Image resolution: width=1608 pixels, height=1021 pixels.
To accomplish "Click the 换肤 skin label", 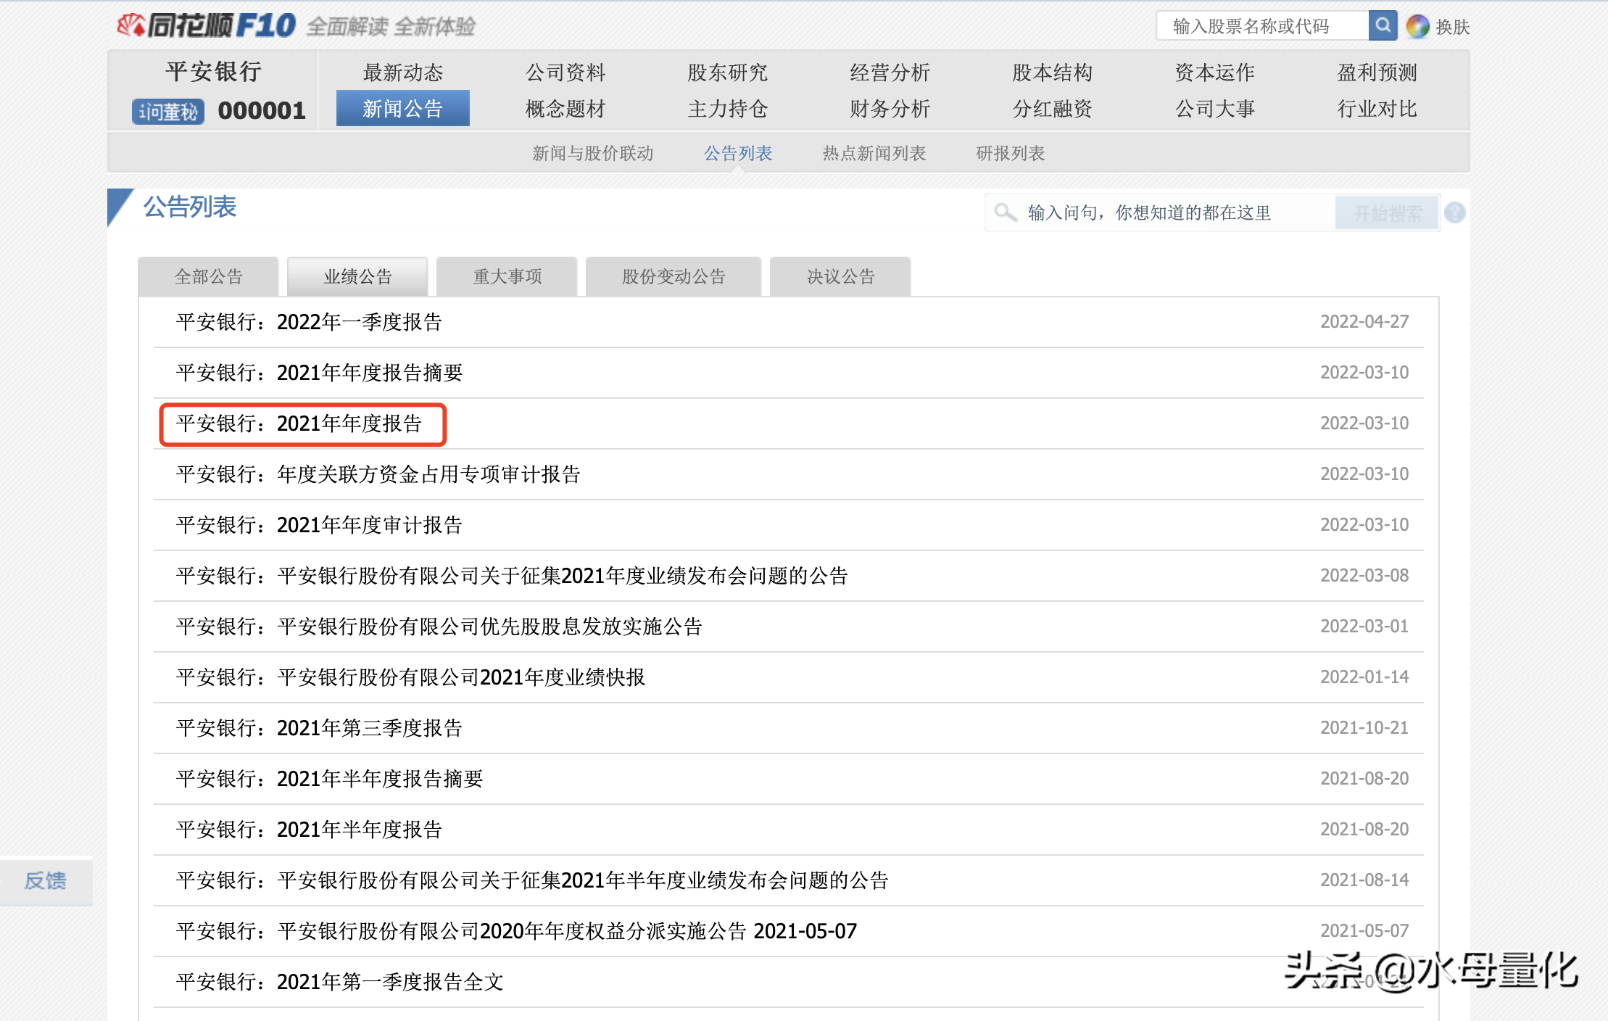I will pos(1452,27).
